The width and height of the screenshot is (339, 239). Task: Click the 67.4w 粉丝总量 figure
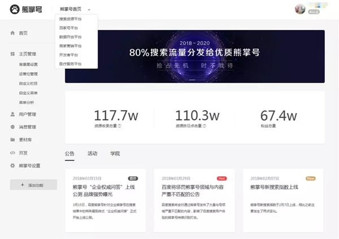[279, 115]
